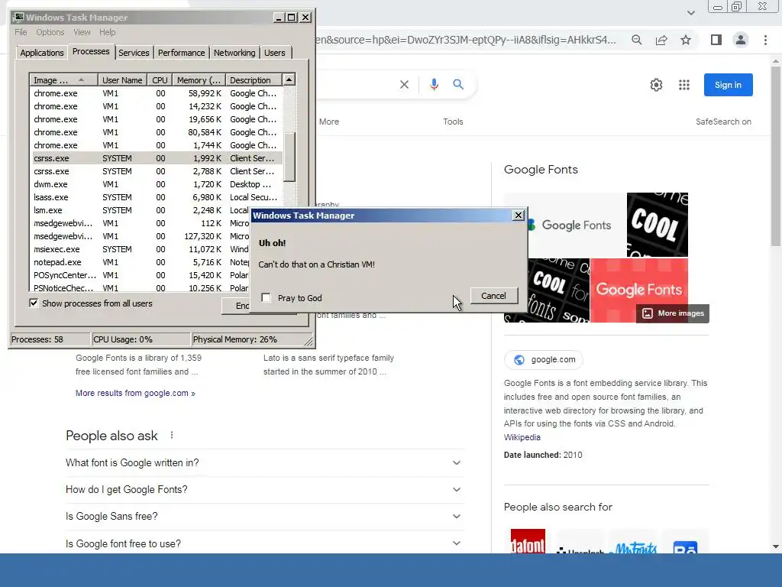
Task: Click the Task Manager title bar icon
Action: click(19, 18)
